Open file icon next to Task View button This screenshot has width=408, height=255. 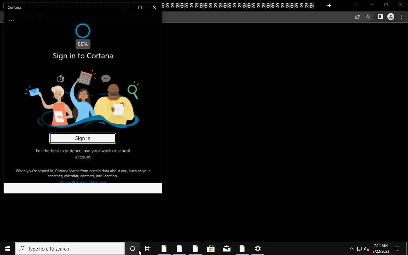164,249
